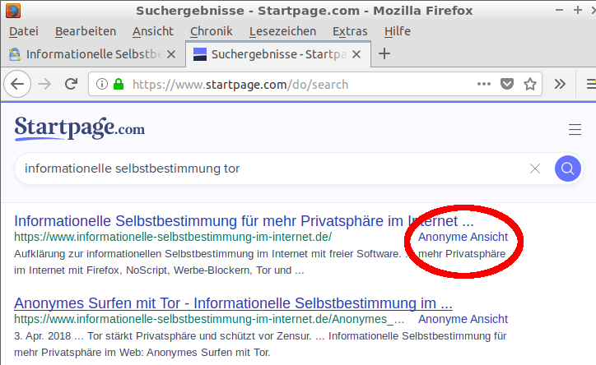Reload the current page

[x=71, y=84]
